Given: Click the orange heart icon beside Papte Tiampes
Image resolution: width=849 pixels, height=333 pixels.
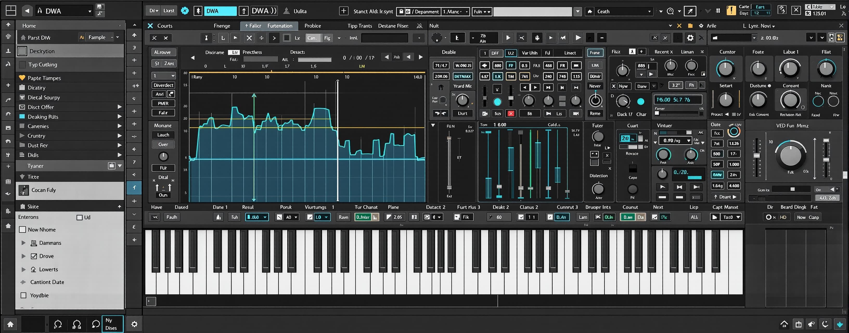Looking at the screenshot, I should point(22,78).
